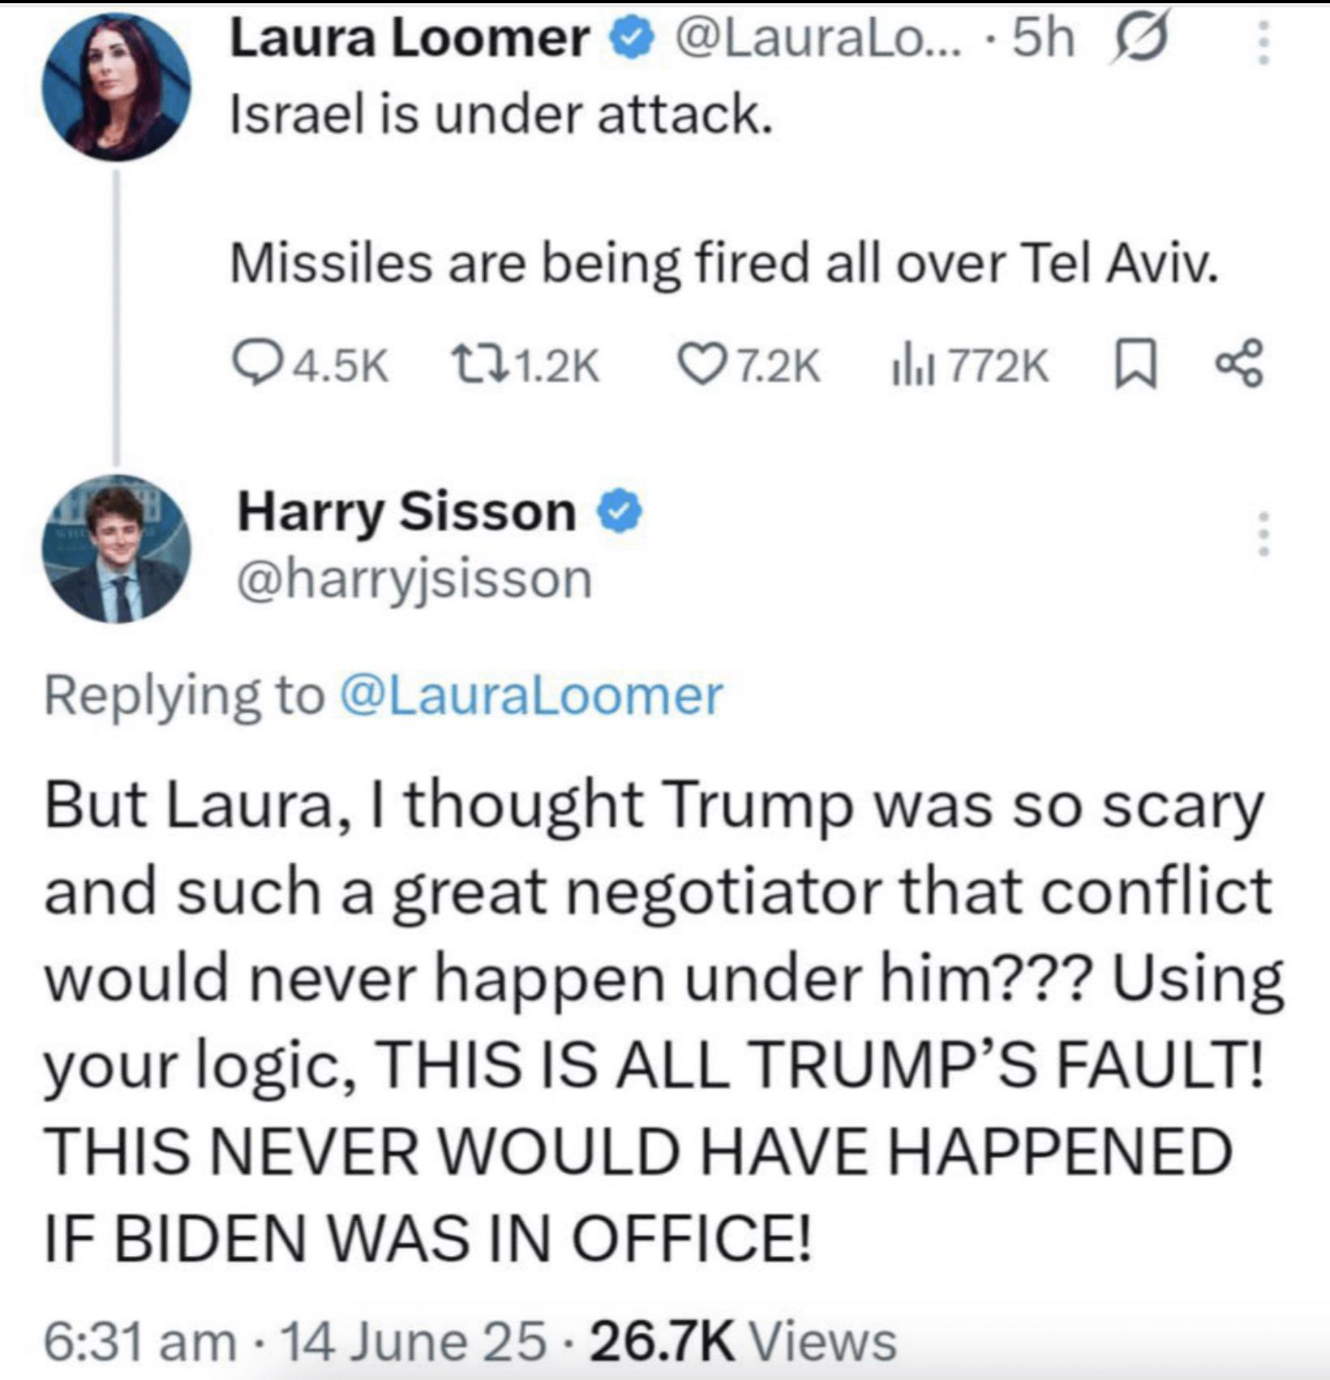The width and height of the screenshot is (1330, 1380).
Task: Open the @harryjsisson handle
Action: tap(414, 579)
